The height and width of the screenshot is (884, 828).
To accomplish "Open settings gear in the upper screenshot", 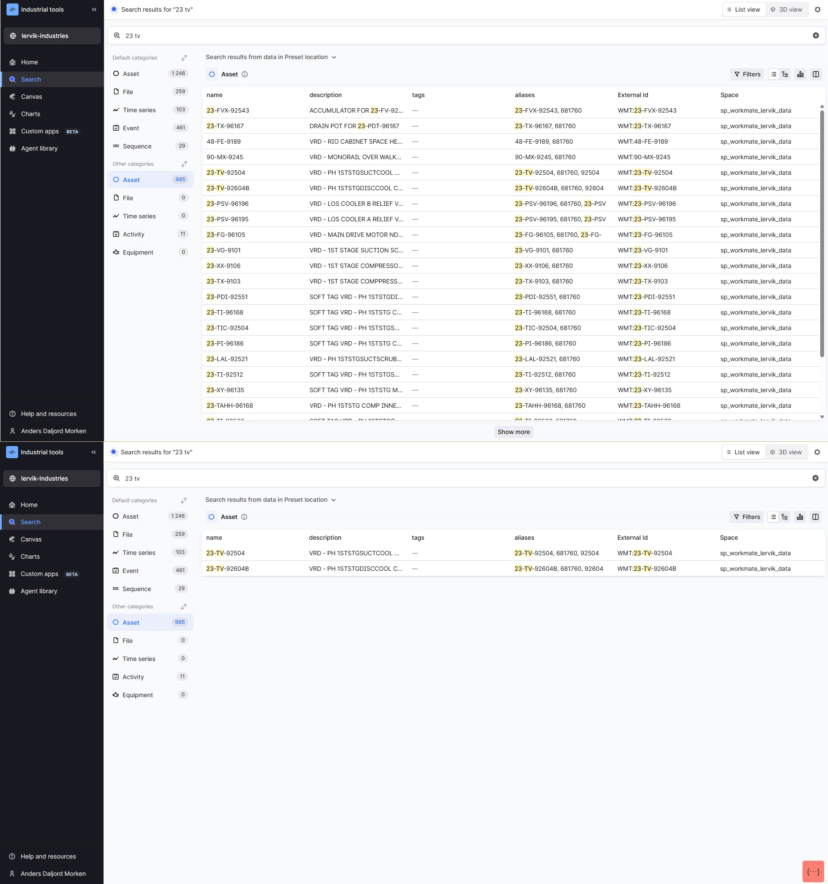I will 817,9.
